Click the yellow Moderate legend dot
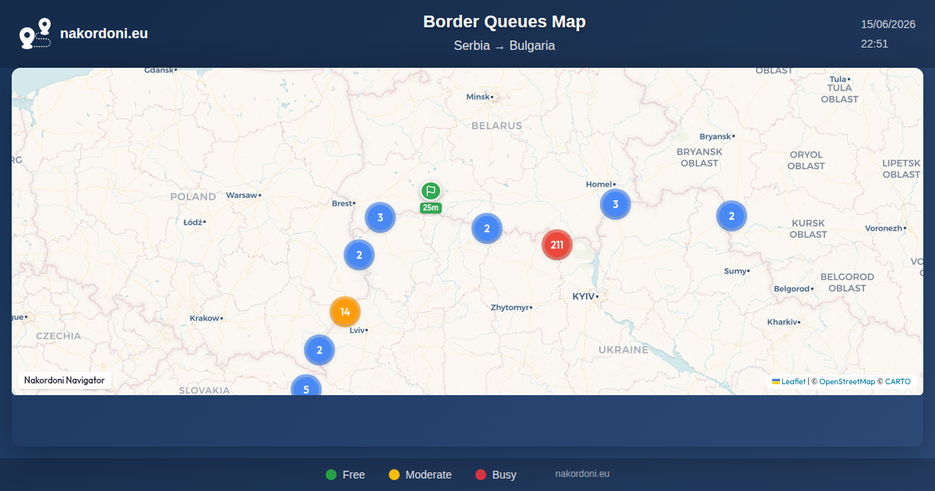Image resolution: width=935 pixels, height=491 pixels. coord(394,475)
